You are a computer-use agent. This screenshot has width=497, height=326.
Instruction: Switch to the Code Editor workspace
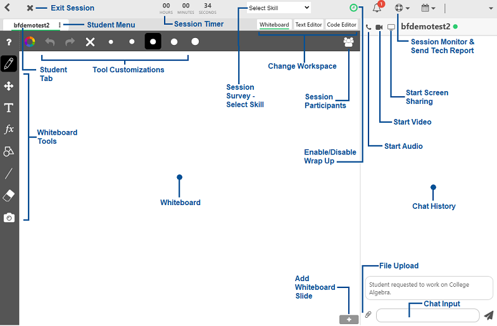[x=341, y=25]
